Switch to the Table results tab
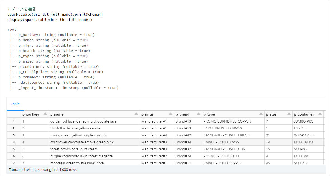The width and height of the screenshot is (330, 180). (15, 104)
